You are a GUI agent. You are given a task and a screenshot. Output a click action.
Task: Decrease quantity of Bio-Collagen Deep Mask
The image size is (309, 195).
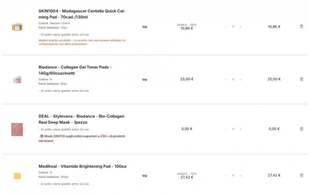[226, 129]
